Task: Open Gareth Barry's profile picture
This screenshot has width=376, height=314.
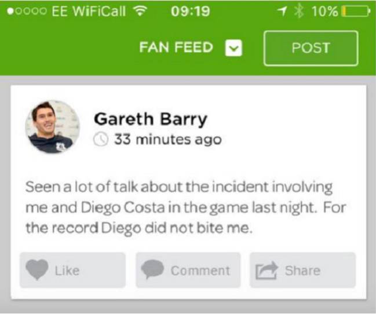Action: coord(53,127)
